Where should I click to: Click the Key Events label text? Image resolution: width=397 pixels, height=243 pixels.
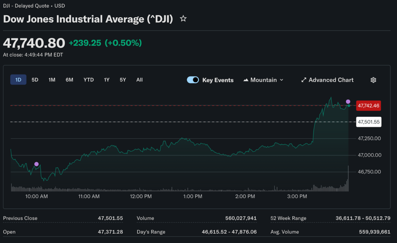[x=218, y=80]
